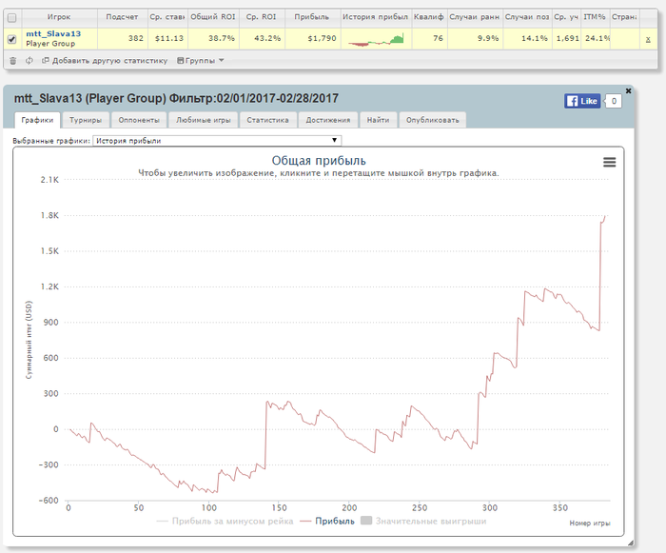
Task: Click the $11.13 average stake cell
Action: click(169, 39)
